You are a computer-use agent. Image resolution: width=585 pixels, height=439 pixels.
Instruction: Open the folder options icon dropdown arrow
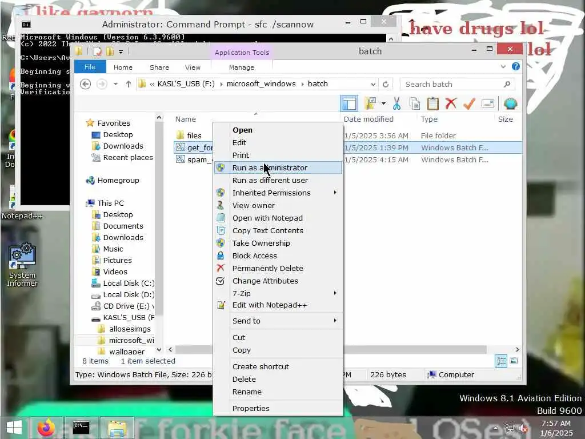pos(383,103)
